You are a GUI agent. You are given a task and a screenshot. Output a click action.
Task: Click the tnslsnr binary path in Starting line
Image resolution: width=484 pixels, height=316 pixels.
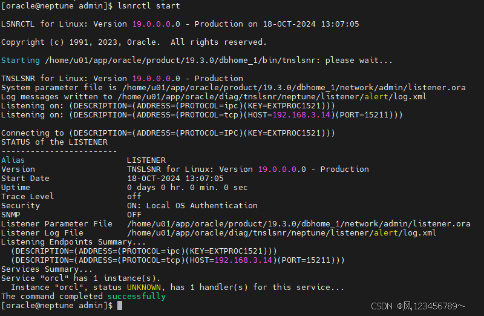pyautogui.click(x=182, y=61)
